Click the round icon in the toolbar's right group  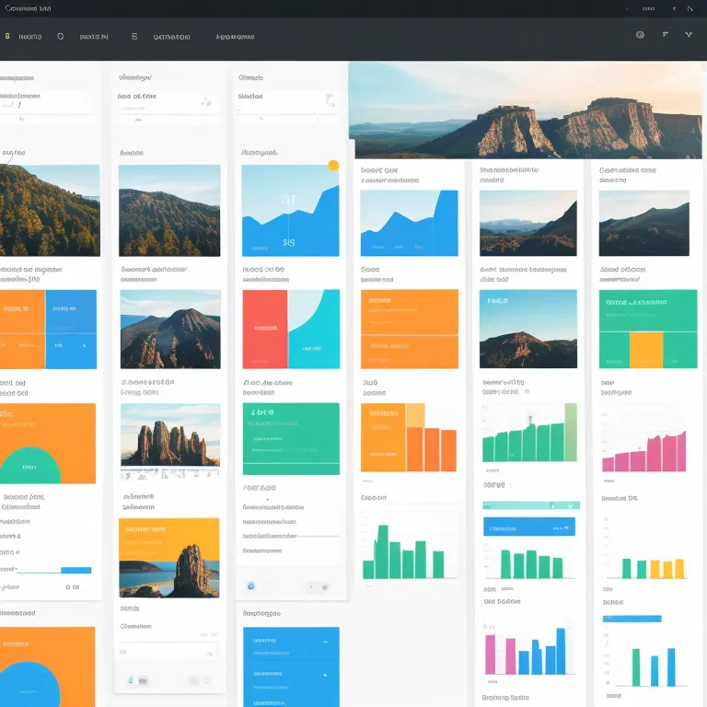[640, 35]
